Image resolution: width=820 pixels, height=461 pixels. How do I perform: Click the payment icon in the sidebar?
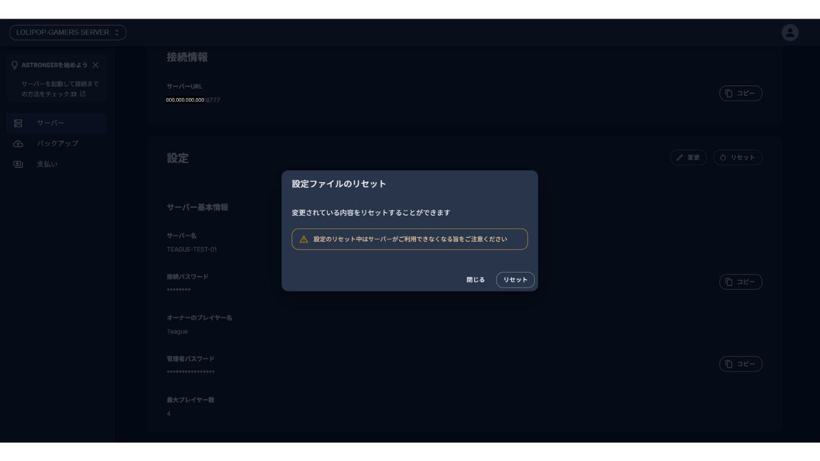[x=18, y=164]
